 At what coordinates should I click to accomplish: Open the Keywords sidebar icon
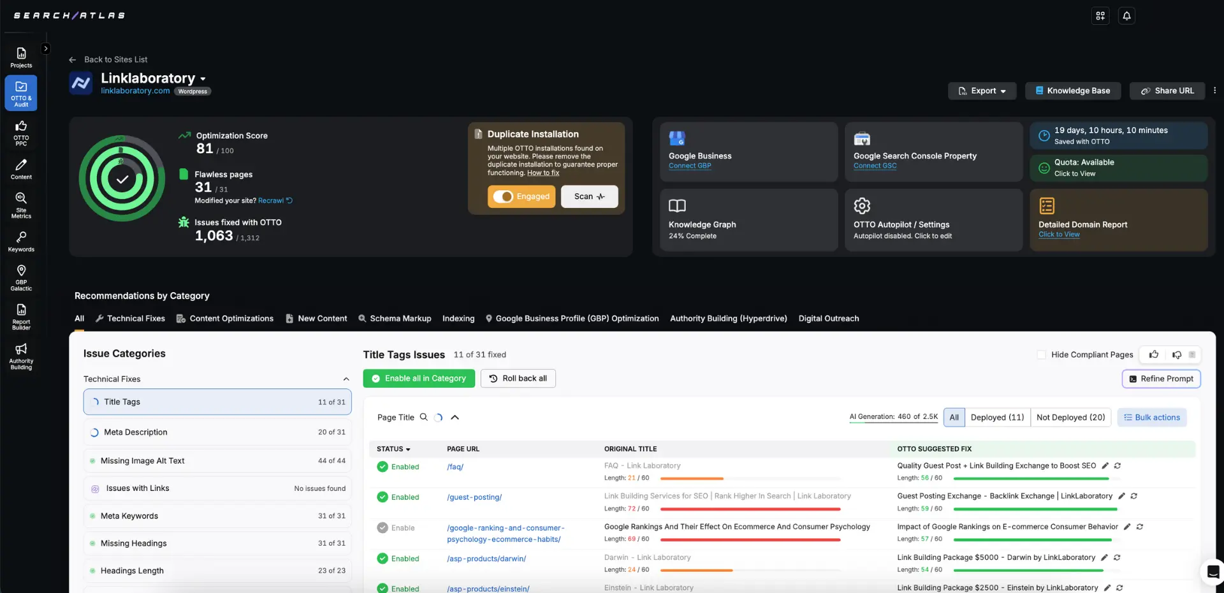(x=21, y=241)
